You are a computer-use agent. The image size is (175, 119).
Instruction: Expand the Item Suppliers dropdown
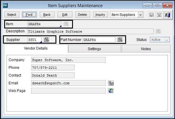coord(140,15)
